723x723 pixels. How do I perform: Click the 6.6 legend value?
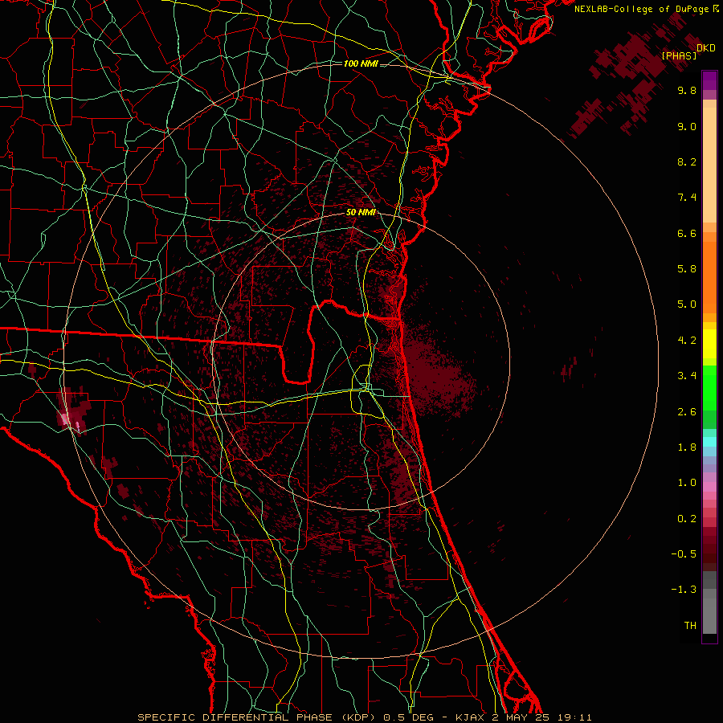click(x=687, y=233)
